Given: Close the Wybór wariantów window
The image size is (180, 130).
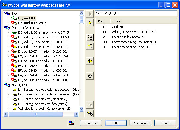Looking at the screenshot, I should pyautogui.click(x=175, y=5).
